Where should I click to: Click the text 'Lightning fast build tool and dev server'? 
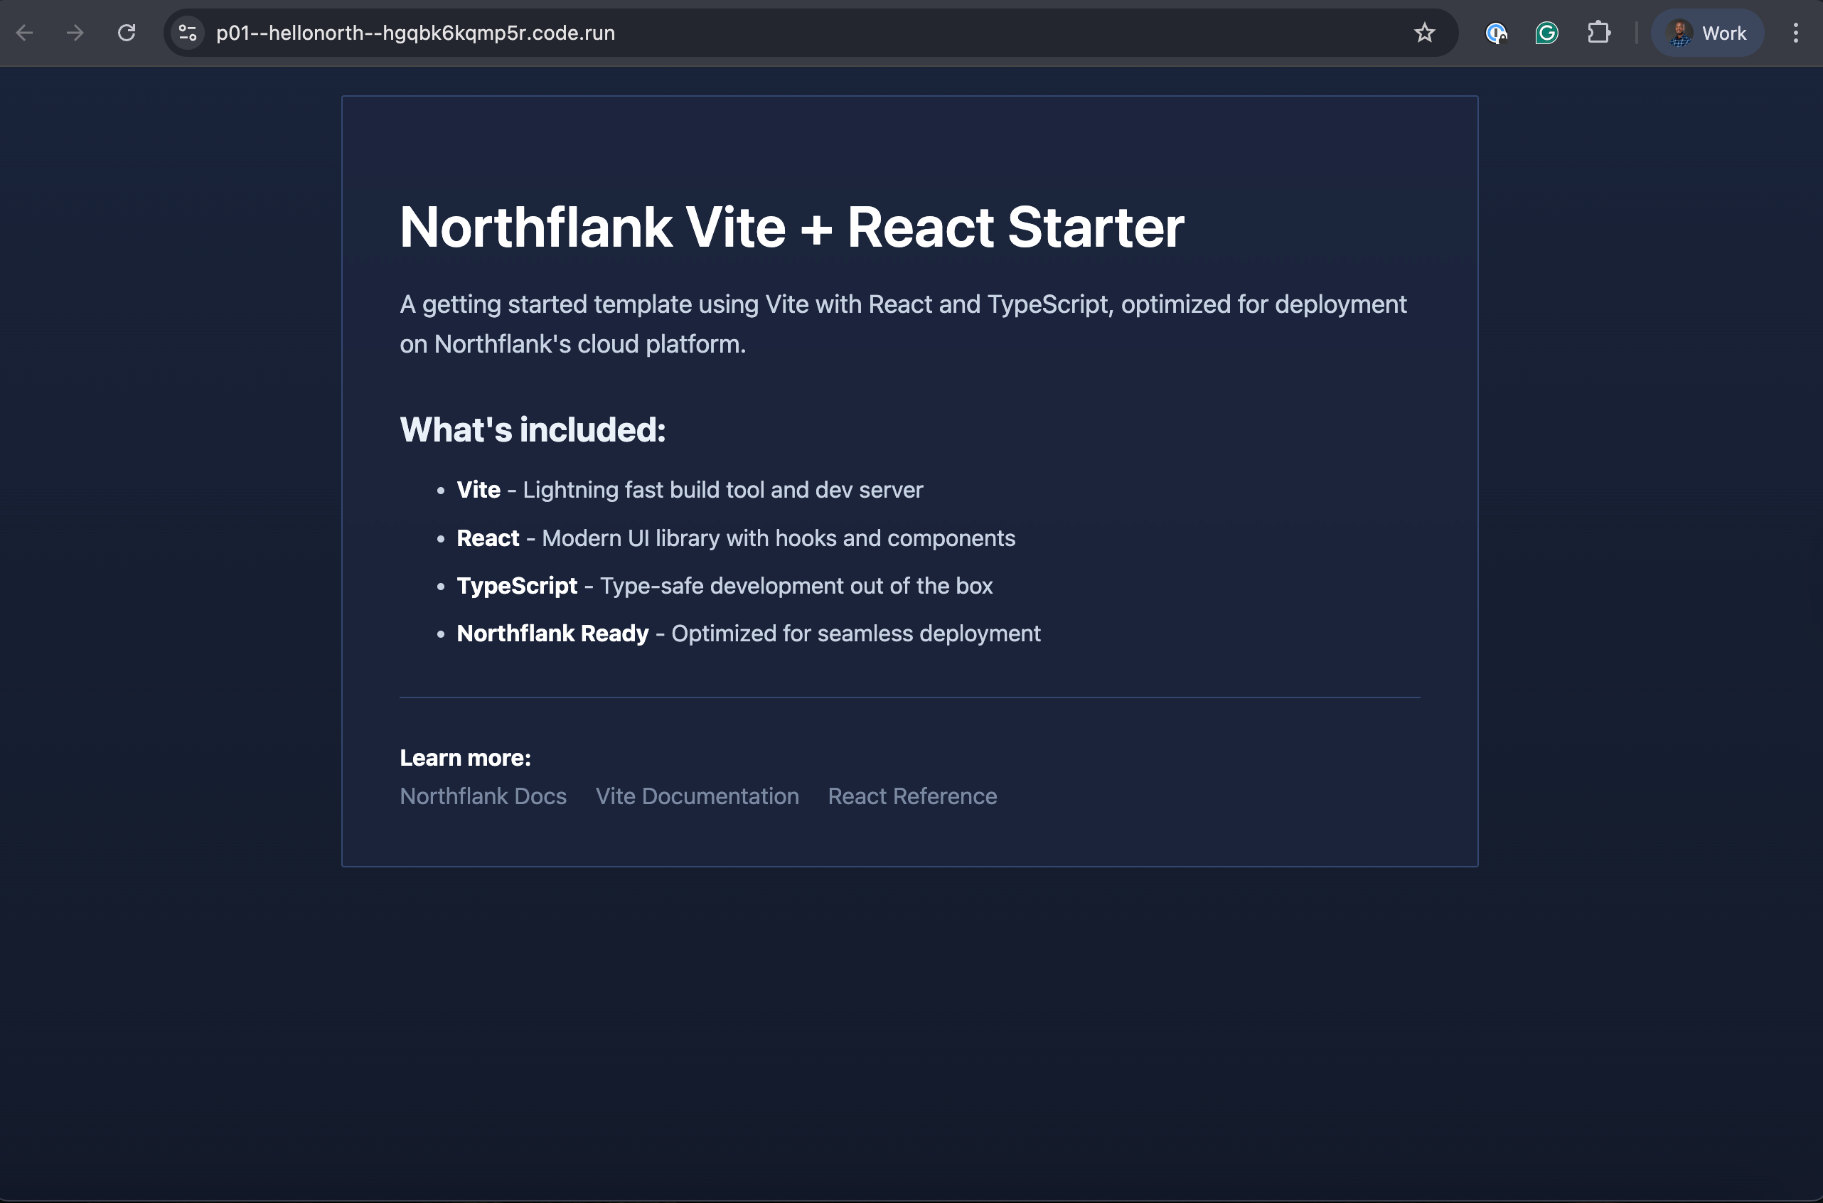(x=723, y=489)
